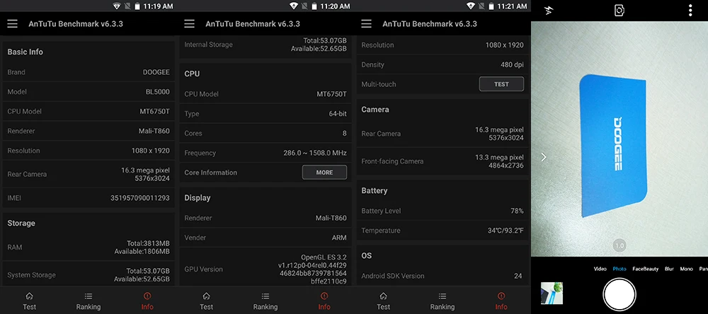Select Video camera mode
The image size is (708, 314).
(600, 269)
